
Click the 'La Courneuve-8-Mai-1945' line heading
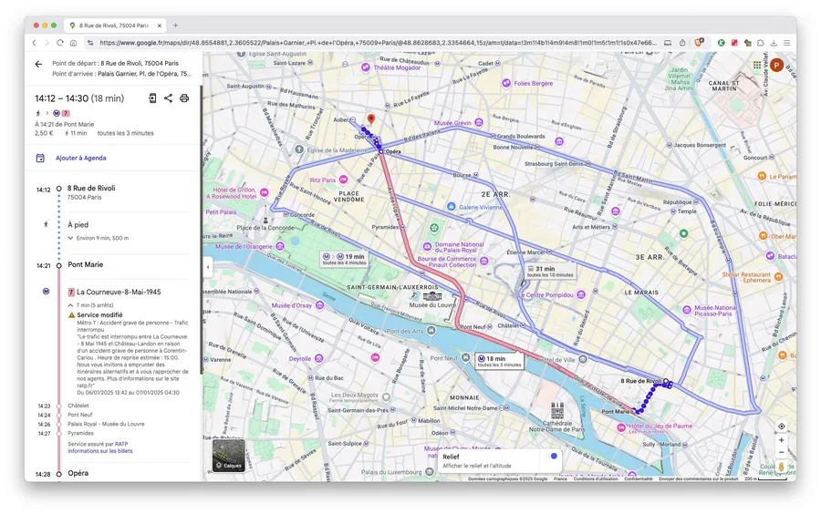coord(119,292)
